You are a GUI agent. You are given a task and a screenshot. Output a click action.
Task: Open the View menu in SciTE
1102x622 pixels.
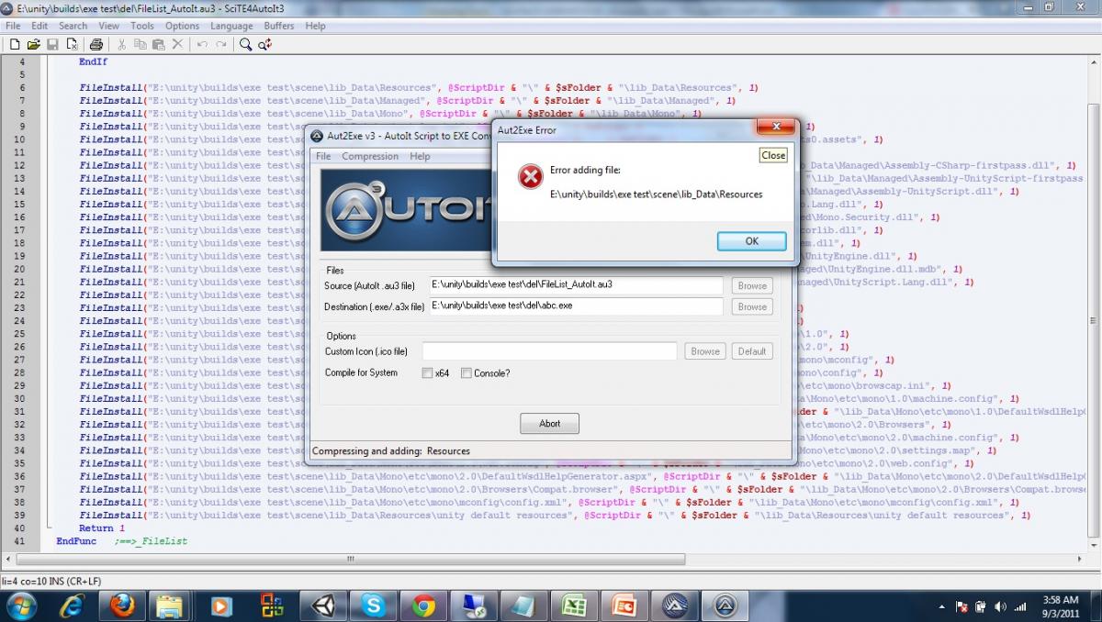[x=109, y=26]
